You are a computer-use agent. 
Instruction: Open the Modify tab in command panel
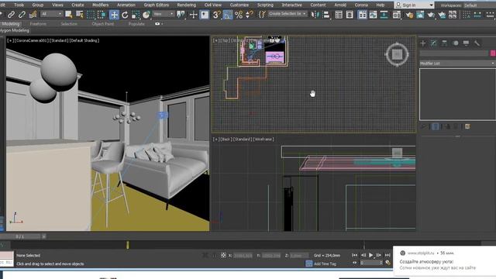click(434, 43)
